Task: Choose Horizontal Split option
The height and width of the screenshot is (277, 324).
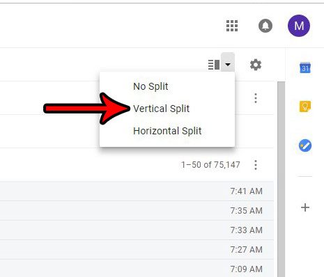Action: pos(167,131)
